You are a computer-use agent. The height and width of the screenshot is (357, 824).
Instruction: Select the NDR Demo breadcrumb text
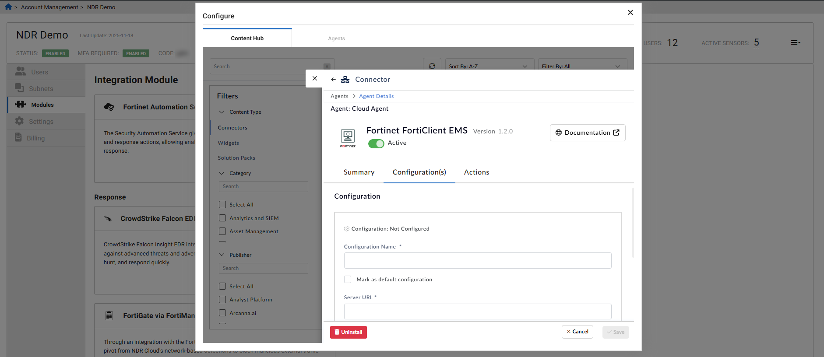(101, 7)
